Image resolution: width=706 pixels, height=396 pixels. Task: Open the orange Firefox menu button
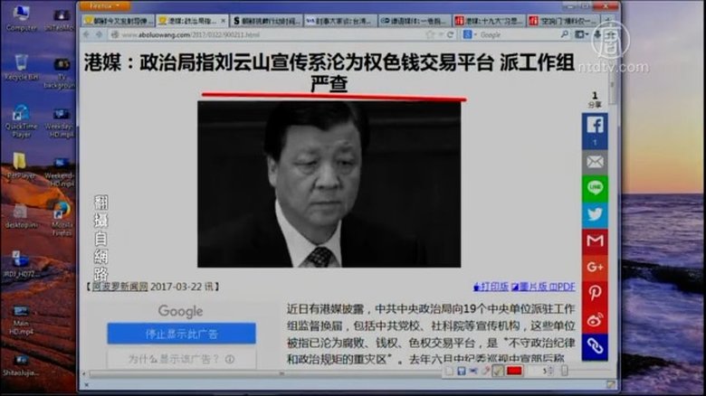[105, 5]
